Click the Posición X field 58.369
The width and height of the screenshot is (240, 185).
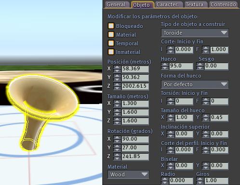click(x=135, y=69)
